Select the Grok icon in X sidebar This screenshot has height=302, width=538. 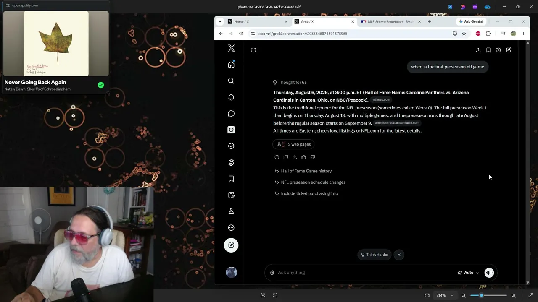(231, 130)
